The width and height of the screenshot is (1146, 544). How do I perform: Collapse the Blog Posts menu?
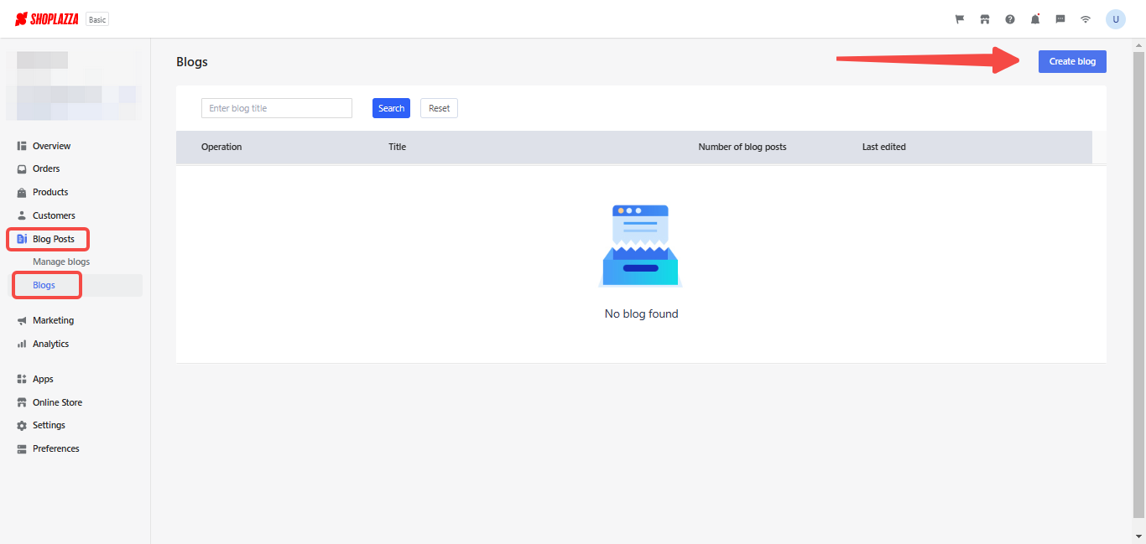(54, 239)
